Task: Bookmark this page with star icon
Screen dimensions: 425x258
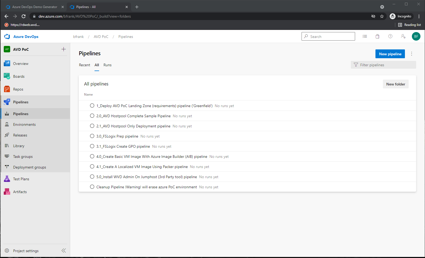Action: [382, 16]
